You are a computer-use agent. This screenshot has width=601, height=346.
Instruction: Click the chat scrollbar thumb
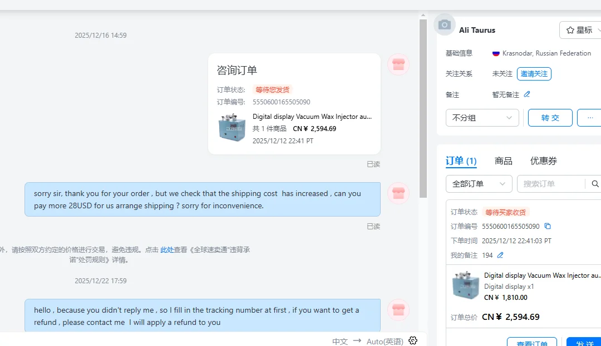pos(423,109)
